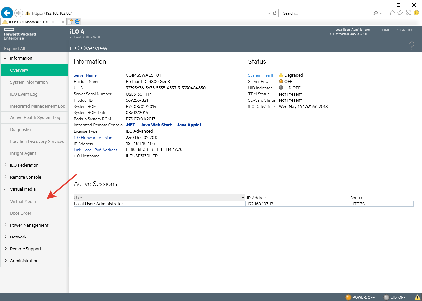Click the Edge icon beside the tabs
The width and height of the screenshot is (422, 301).
[77, 22]
